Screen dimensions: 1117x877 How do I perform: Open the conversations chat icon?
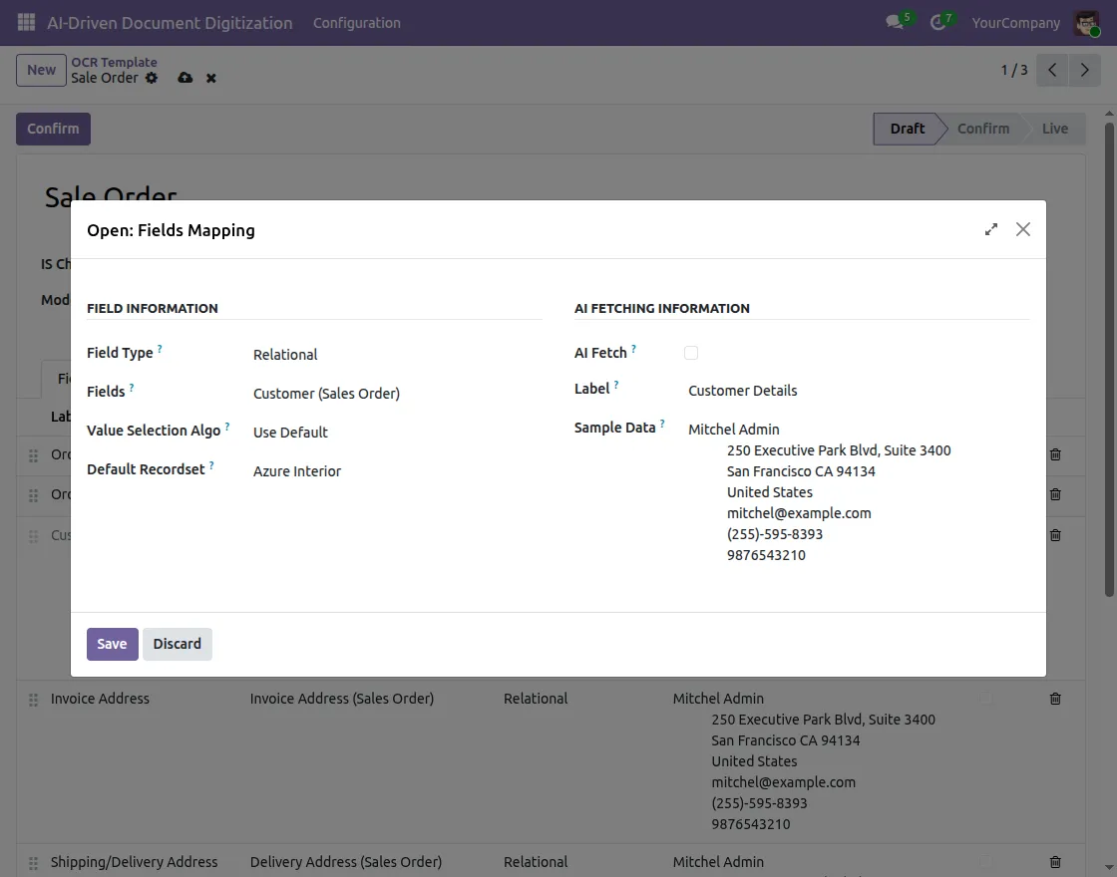pyautogui.click(x=895, y=23)
